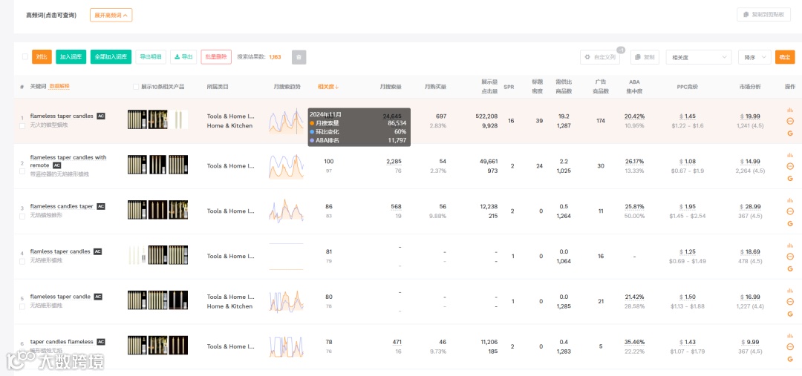Open bar chart icon for taper candles flameless row
The height and width of the screenshot is (376, 802).
[x=789, y=336]
